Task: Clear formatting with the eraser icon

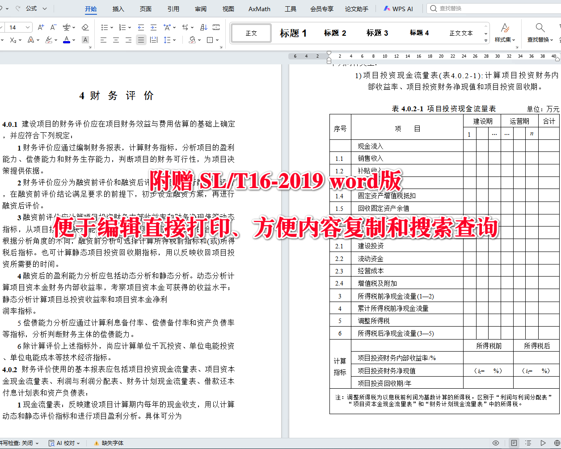Action: [85, 28]
